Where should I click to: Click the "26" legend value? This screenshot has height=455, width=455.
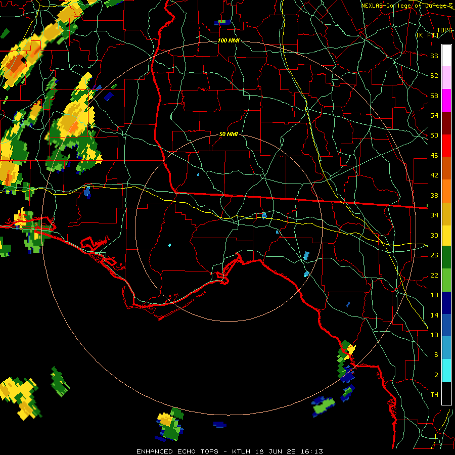pyautogui.click(x=434, y=255)
